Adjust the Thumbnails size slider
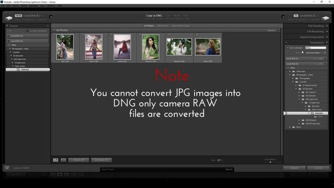334x188 pixels. pos(270,162)
